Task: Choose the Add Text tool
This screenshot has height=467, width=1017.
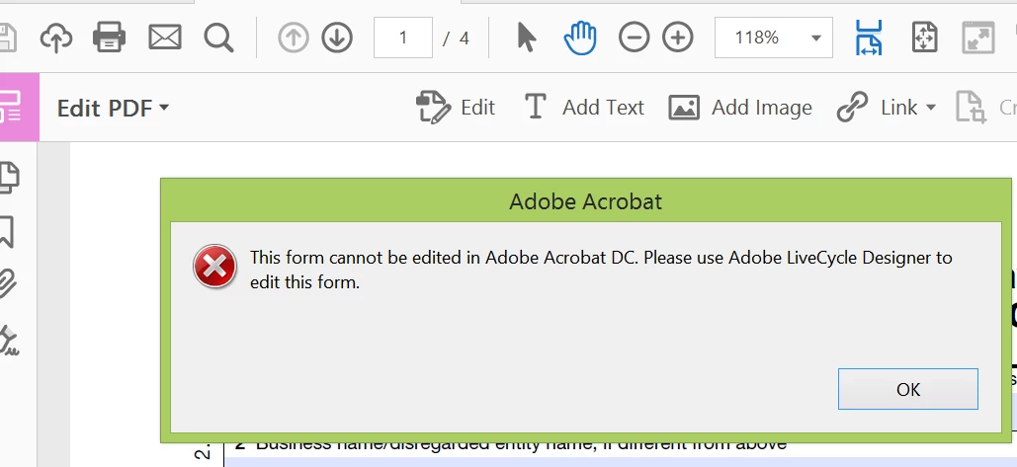Action: (584, 107)
